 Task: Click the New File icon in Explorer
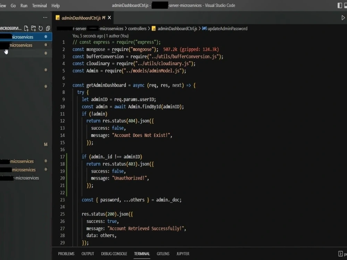(x=26, y=28)
